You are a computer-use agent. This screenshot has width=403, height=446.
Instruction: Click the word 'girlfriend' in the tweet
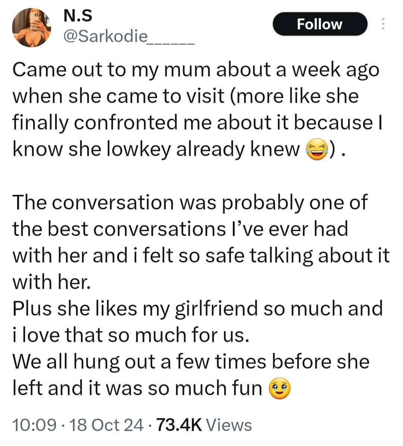(216, 309)
